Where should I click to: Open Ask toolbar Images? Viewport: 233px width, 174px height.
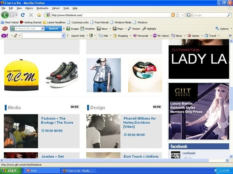[x=73, y=29]
